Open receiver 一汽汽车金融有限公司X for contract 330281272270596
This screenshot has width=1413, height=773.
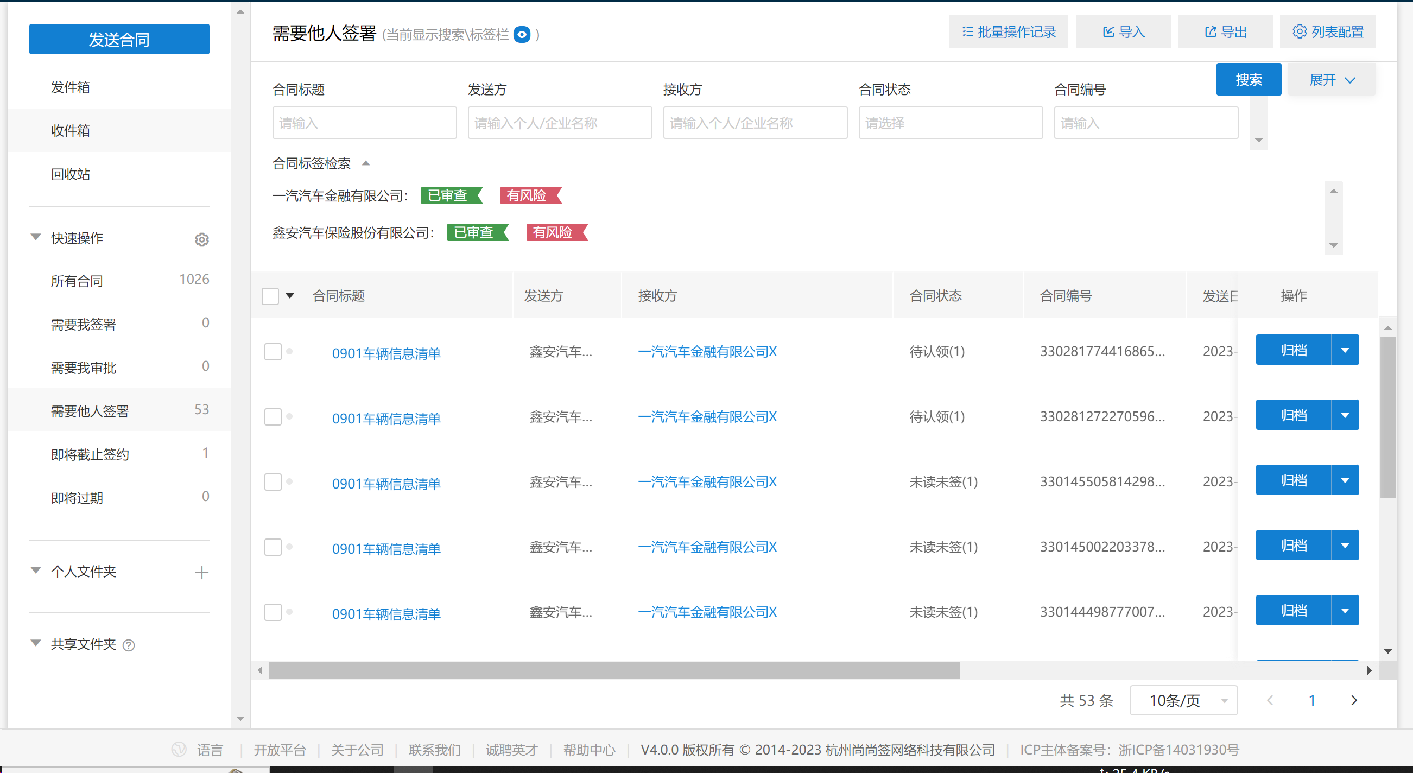click(707, 417)
